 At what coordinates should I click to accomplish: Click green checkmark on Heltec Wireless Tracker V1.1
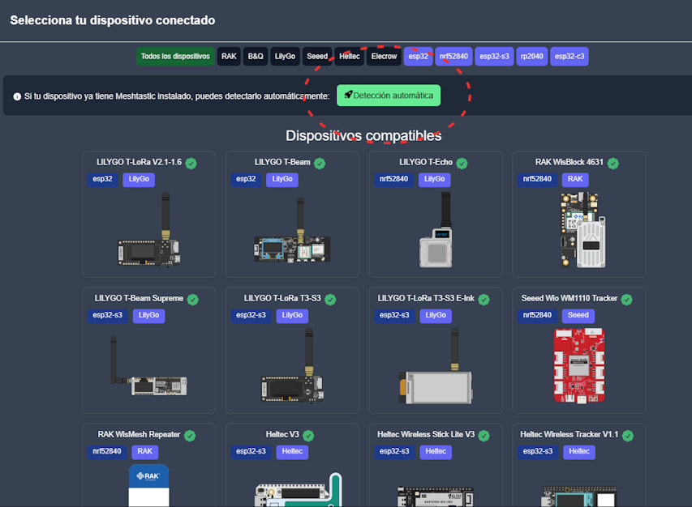point(628,436)
